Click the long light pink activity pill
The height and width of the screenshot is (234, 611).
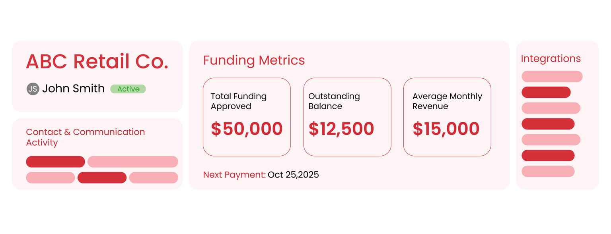(132, 162)
